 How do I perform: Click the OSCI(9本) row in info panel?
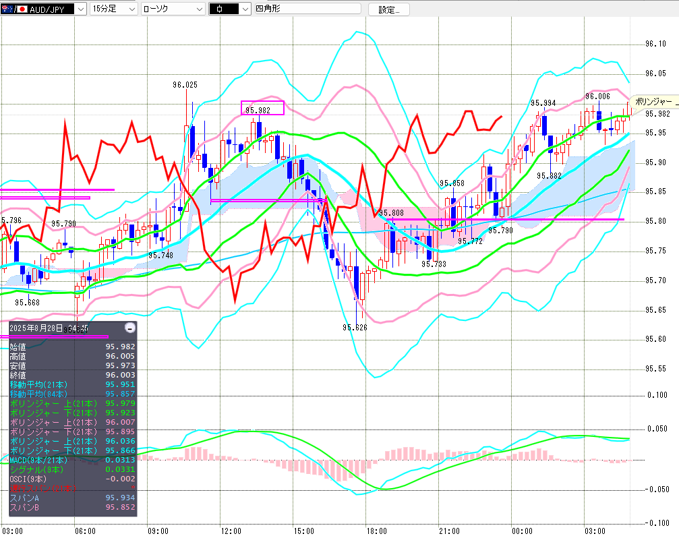point(72,479)
